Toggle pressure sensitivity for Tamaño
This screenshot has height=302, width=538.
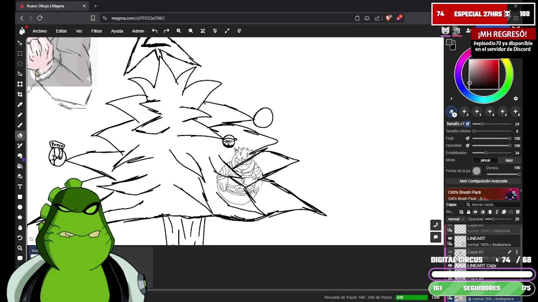coord(467,124)
